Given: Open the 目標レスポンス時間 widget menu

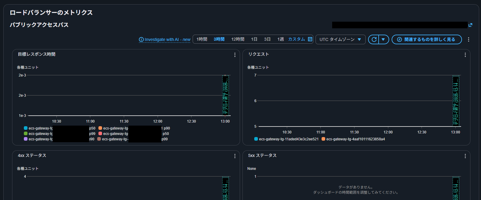Looking at the screenshot, I should (235, 55).
